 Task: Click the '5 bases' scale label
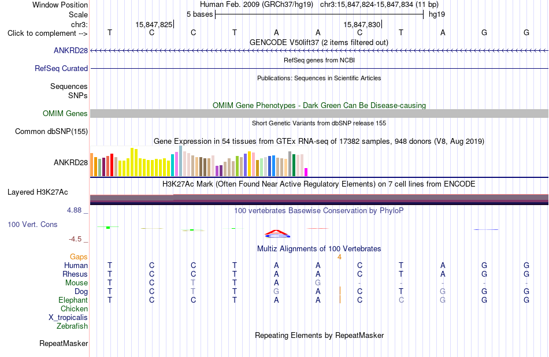pos(199,14)
